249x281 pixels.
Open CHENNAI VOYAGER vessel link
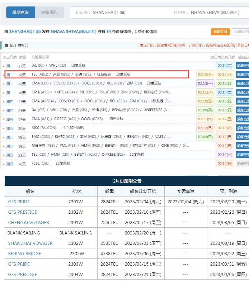coord(29,223)
